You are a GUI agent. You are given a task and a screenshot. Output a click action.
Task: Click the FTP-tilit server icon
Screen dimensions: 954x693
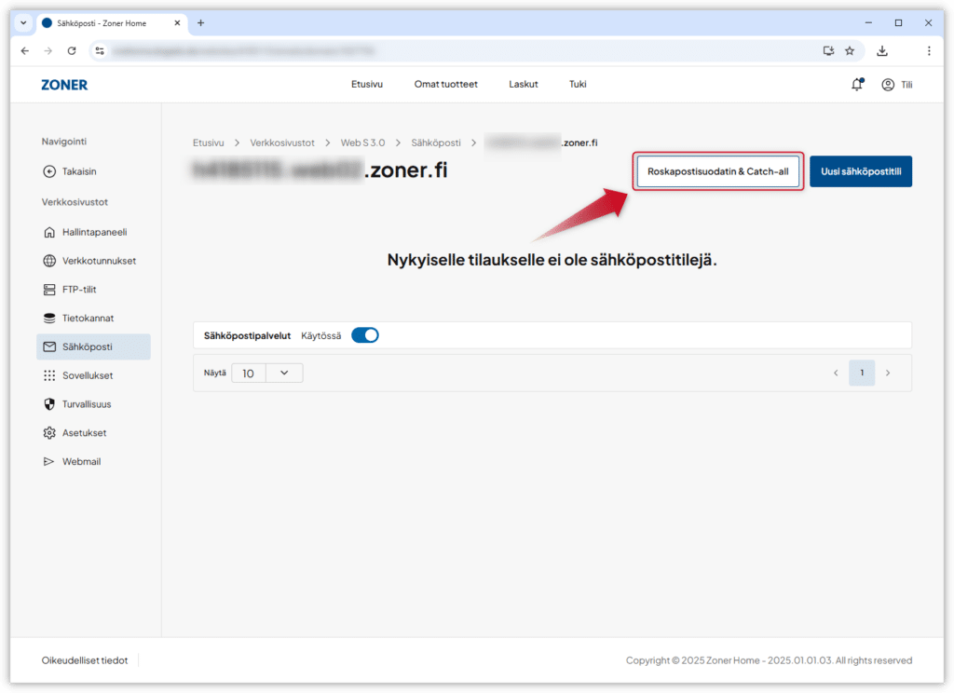pos(49,290)
